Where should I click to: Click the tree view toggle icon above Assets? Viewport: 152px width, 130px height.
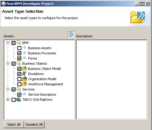click(71, 35)
